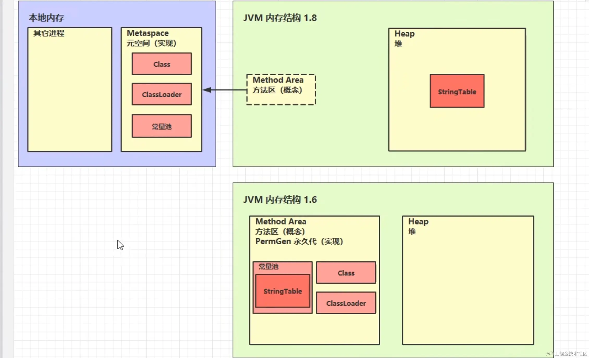589x358 pixels.
Task: Select the 本地内存 title text
Action: click(x=46, y=18)
